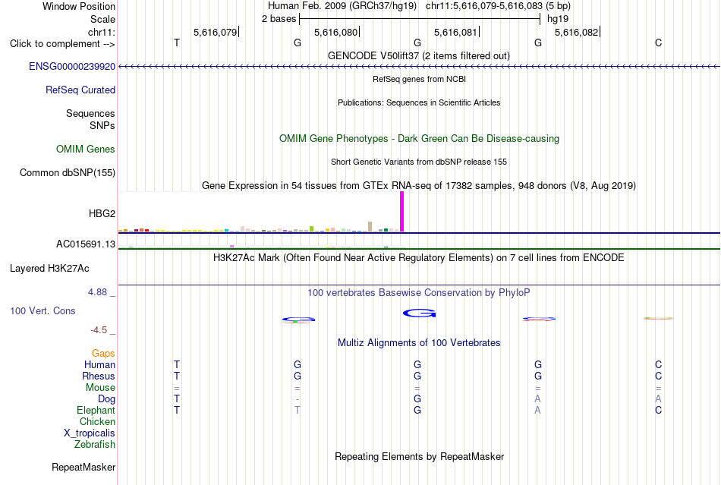
Task: Click the C base in the complement row
Action: (x=659, y=43)
